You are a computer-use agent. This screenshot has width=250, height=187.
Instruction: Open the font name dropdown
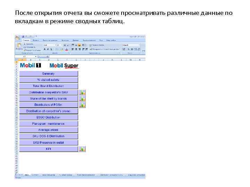pos(56,45)
